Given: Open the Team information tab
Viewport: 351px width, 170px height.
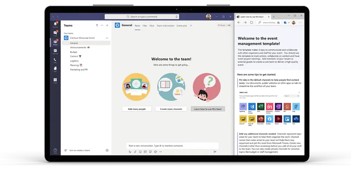Looking at the screenshot, I should [x=165, y=26].
